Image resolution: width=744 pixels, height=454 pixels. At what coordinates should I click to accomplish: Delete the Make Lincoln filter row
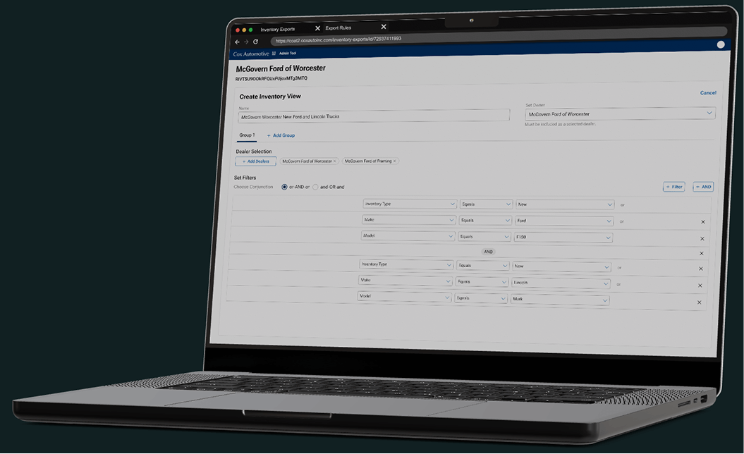pyautogui.click(x=700, y=286)
